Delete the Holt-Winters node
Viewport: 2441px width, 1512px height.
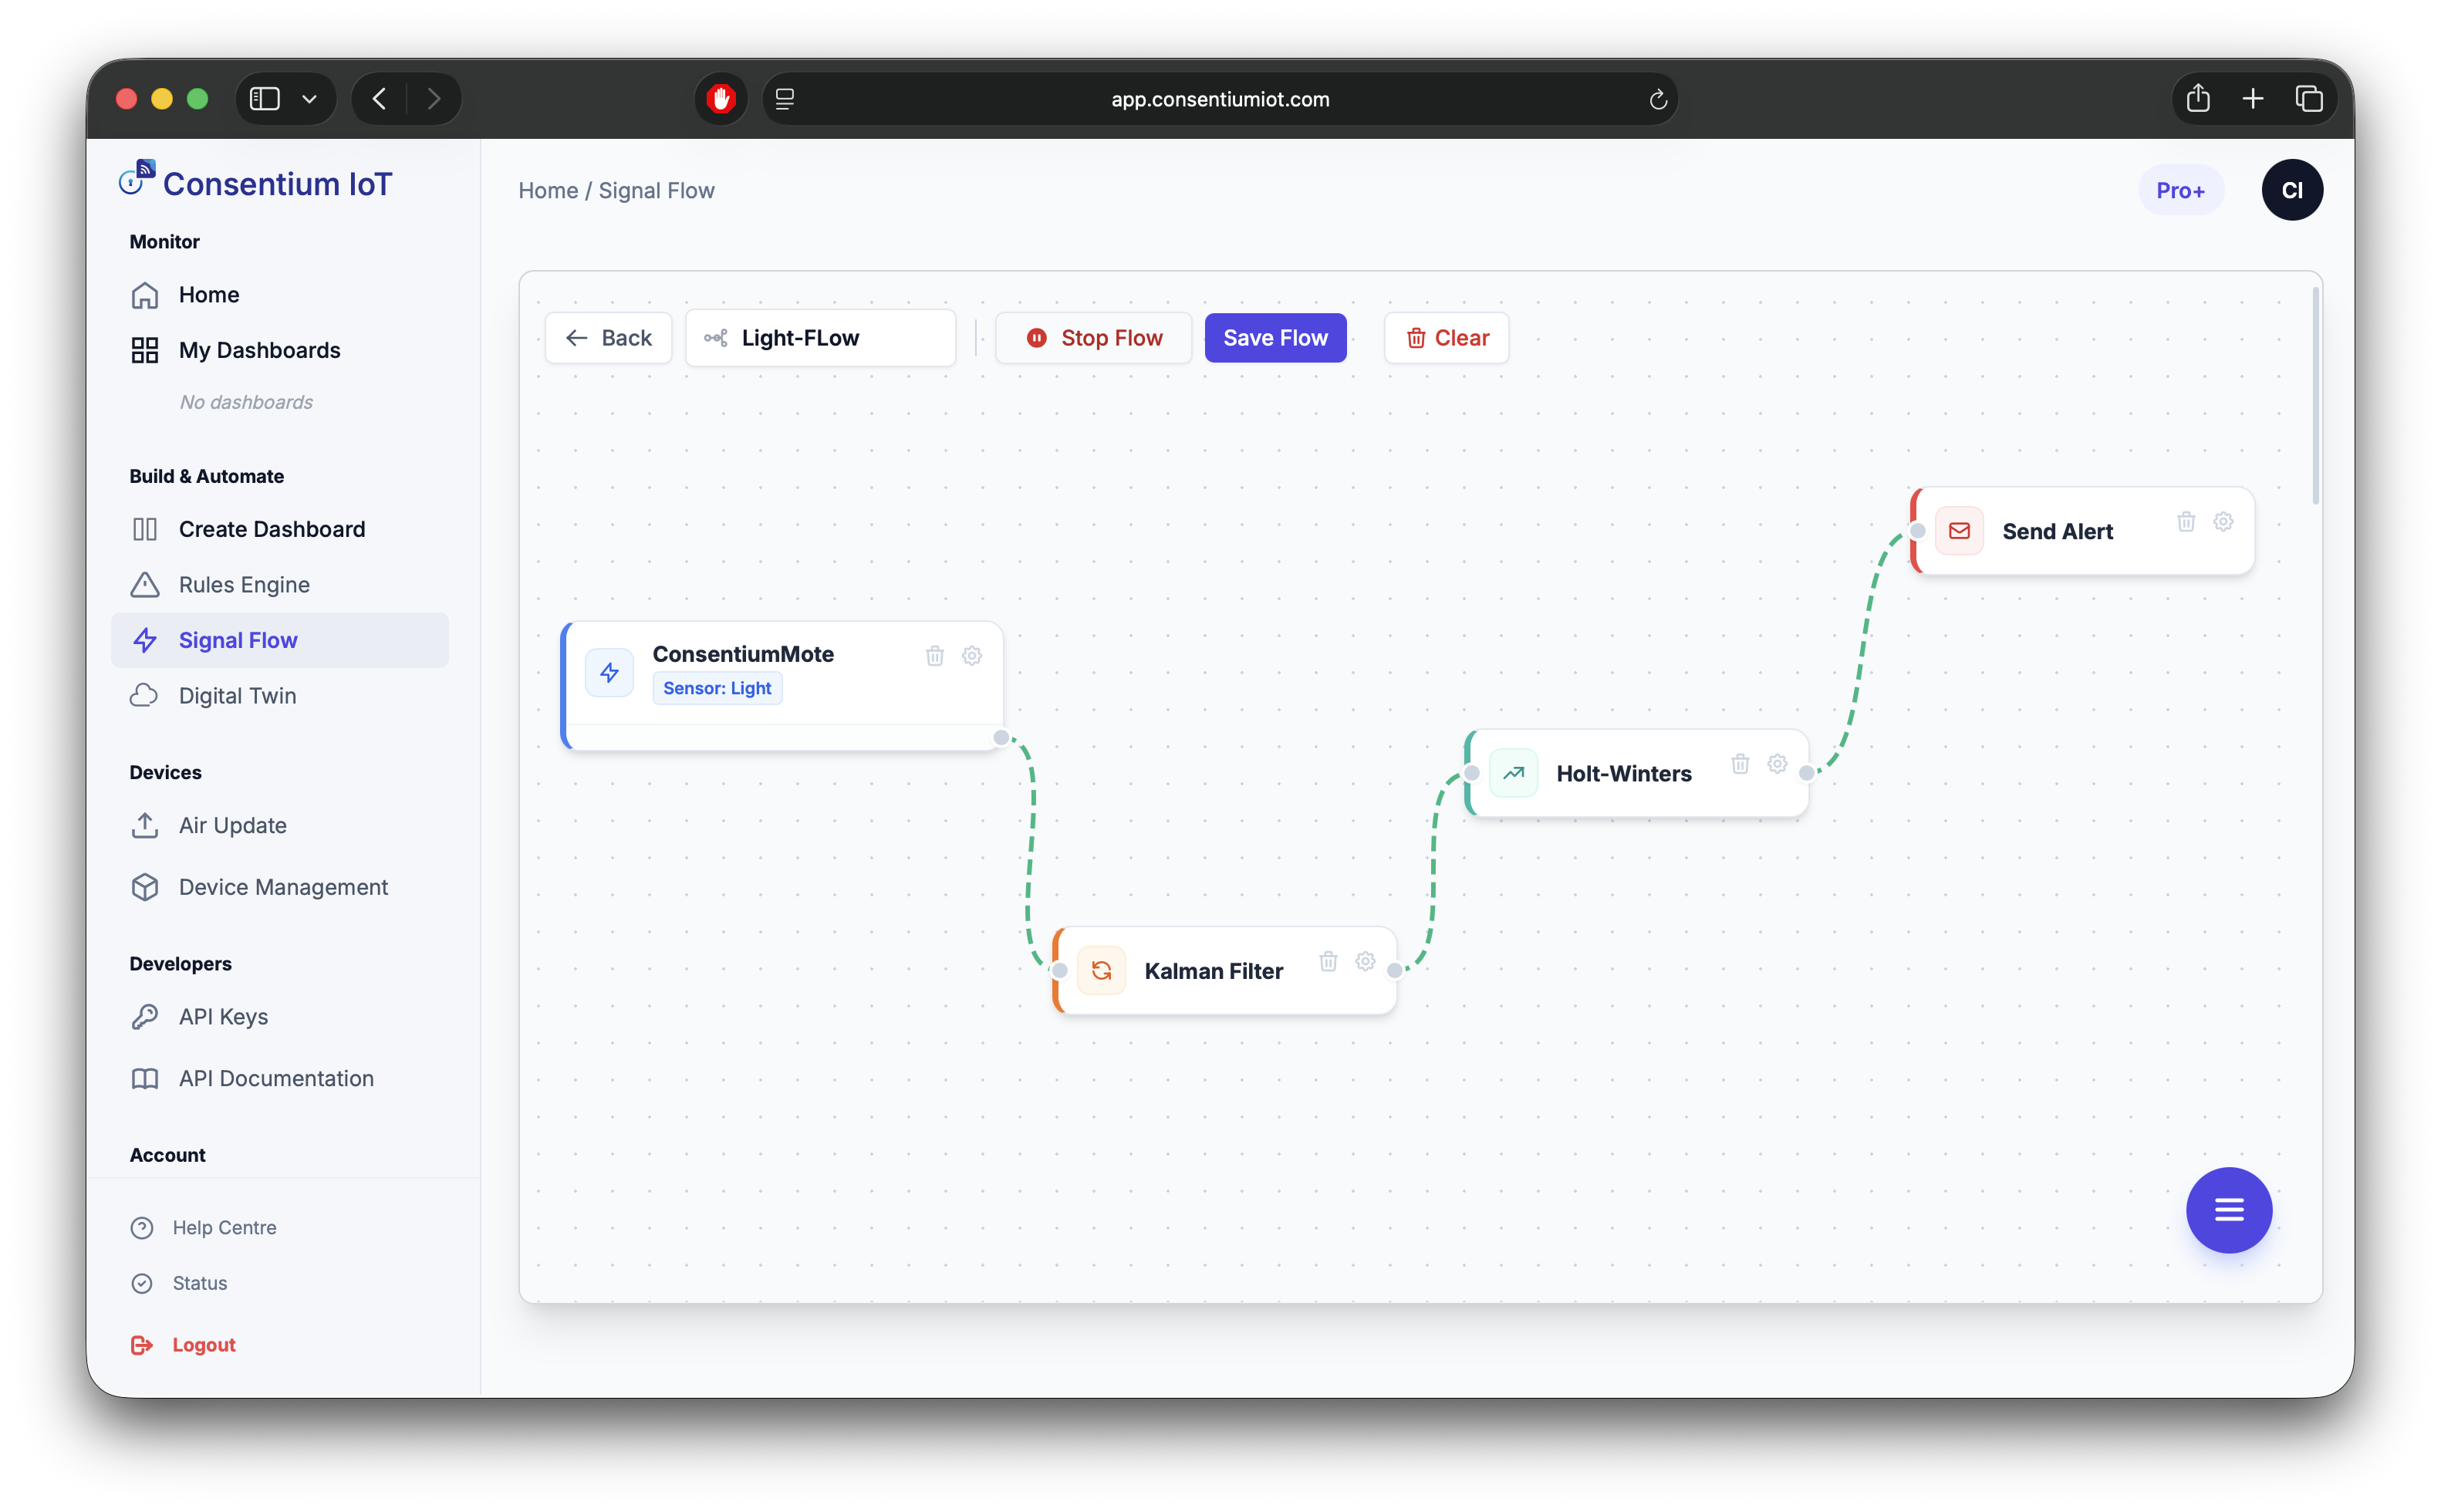(1740, 764)
